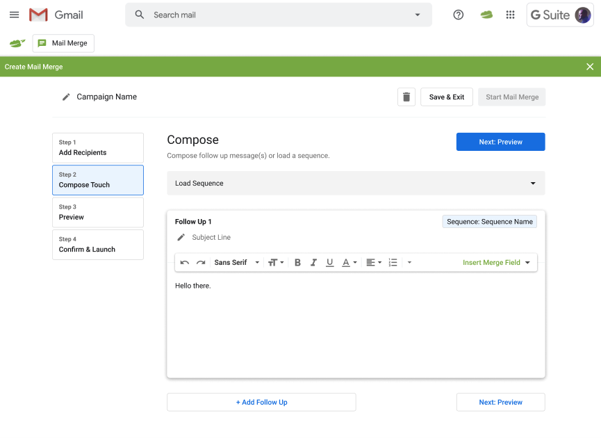This screenshot has height=438, width=601.
Task: Close the Create Mail Merge panel
Action: click(589, 67)
